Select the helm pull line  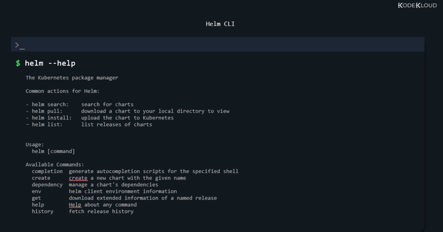128,111
